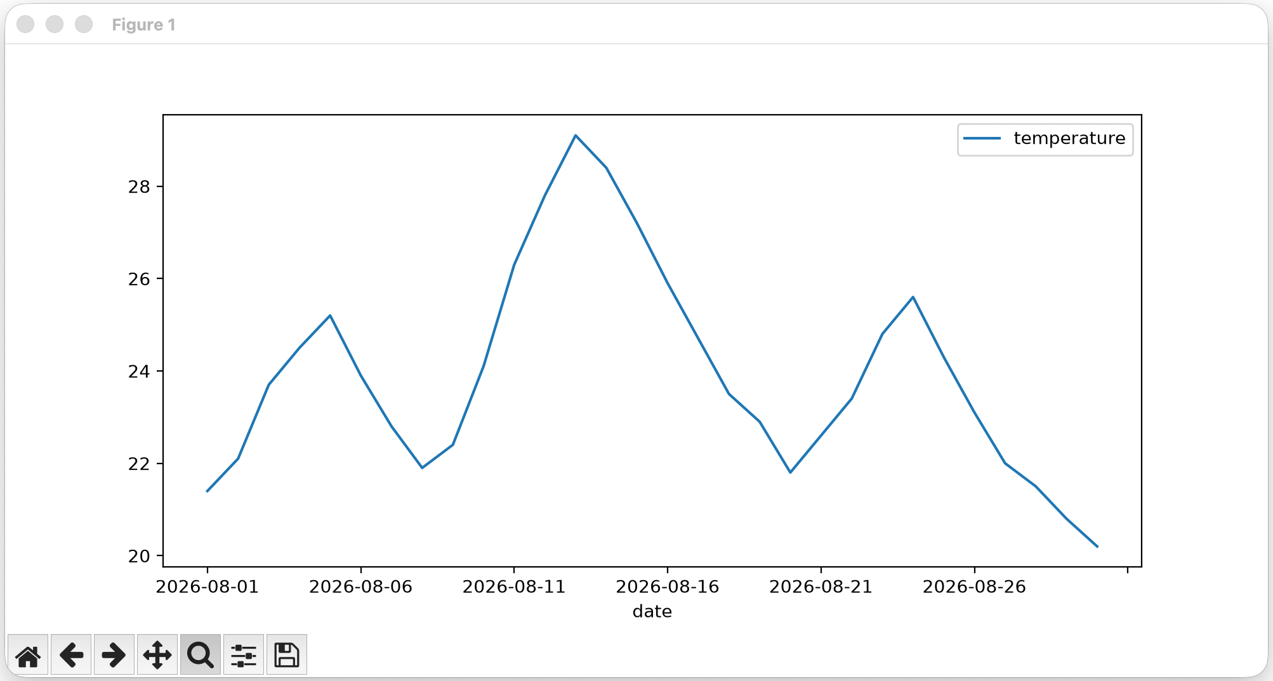Close the Figure 1 window
This screenshot has width=1273, height=681.
tap(25, 24)
